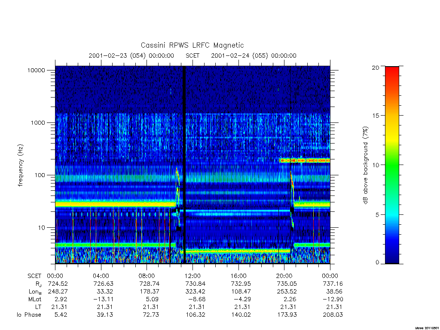This screenshot has width=440, height=330.
Task: Click the 'LonIII' row label
Action: [x=35, y=292]
